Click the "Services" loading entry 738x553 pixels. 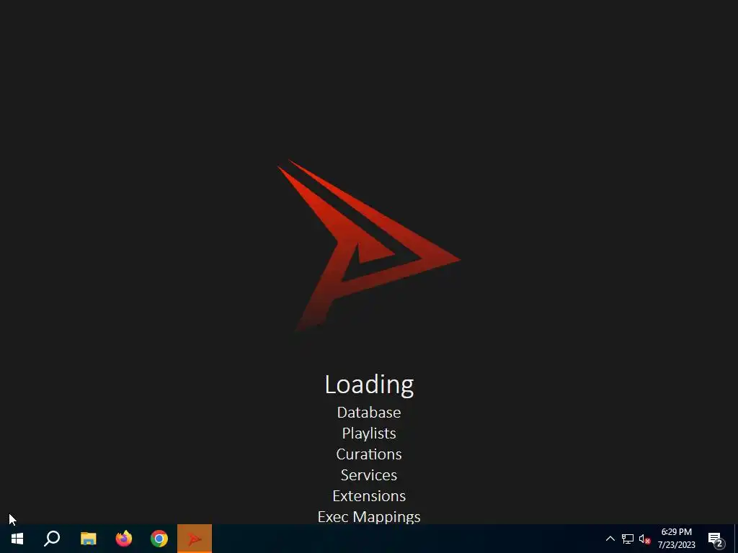(x=369, y=475)
